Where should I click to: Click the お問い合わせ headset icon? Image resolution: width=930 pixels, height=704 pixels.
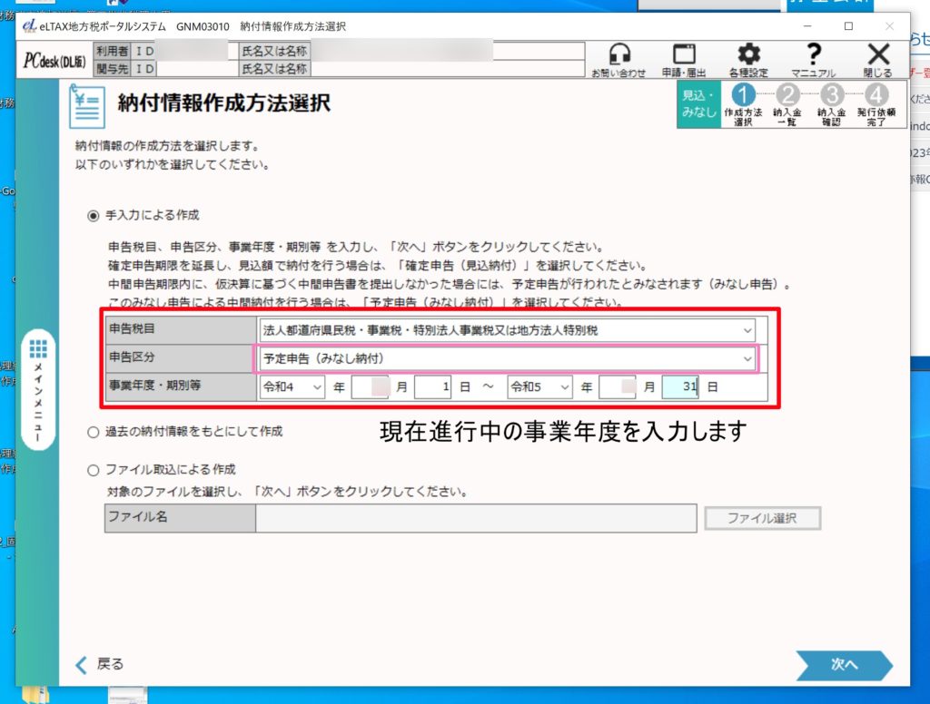click(618, 57)
